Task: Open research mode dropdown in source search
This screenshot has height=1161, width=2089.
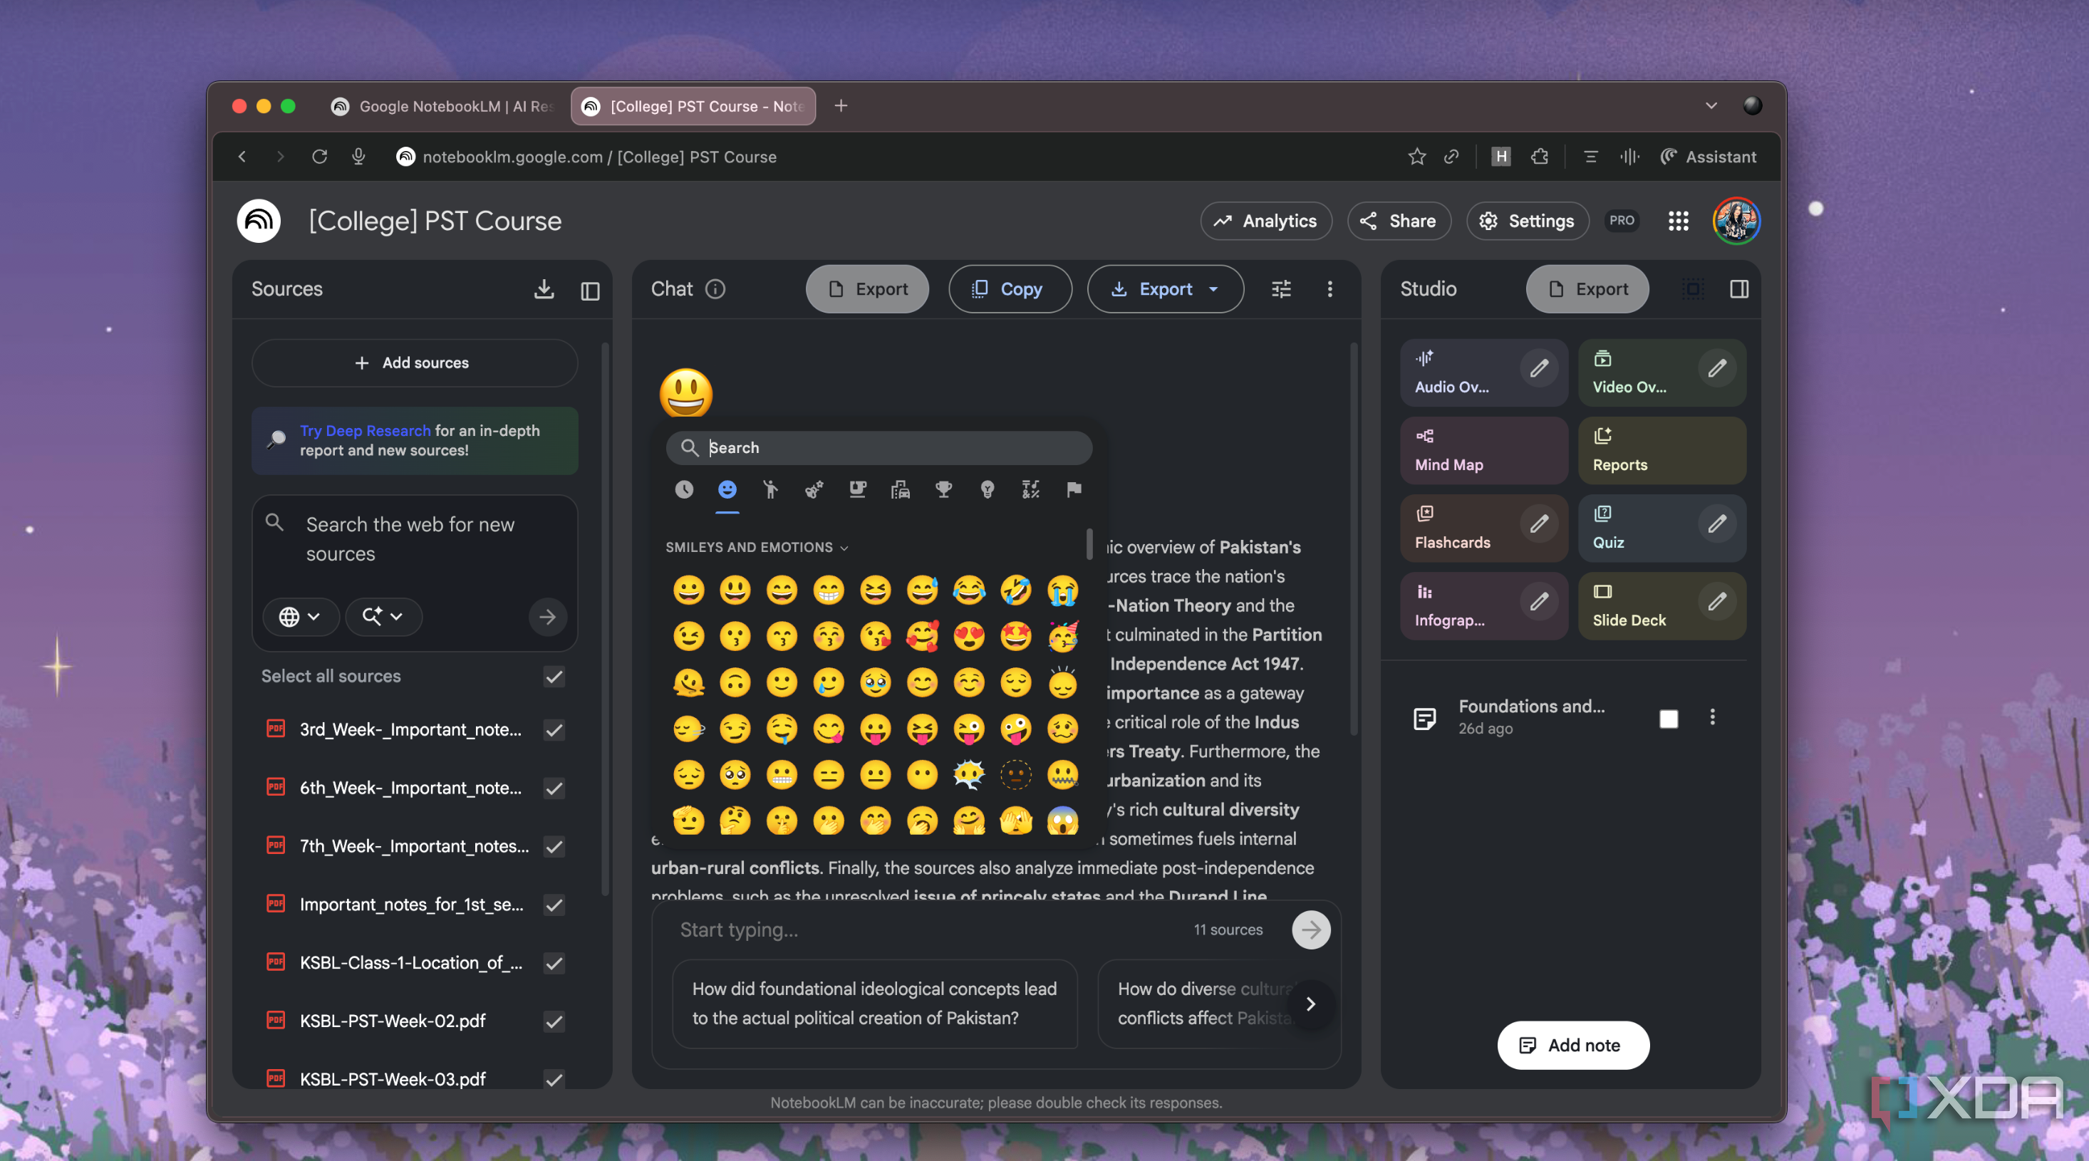Action: [x=383, y=617]
